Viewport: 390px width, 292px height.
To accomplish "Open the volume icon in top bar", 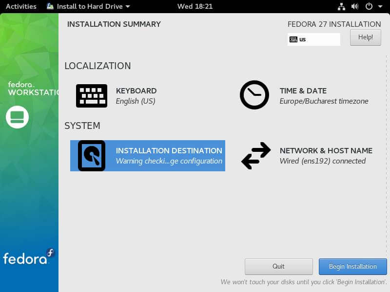I will tap(355, 6).
